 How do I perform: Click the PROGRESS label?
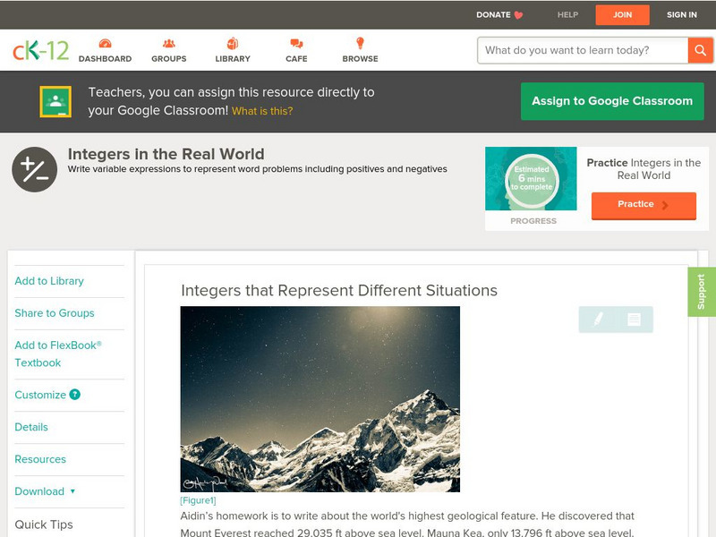pos(533,221)
